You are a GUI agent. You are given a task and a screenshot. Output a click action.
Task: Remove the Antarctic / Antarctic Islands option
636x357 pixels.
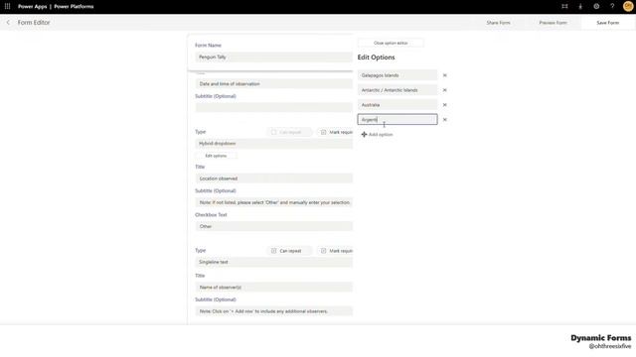point(444,90)
